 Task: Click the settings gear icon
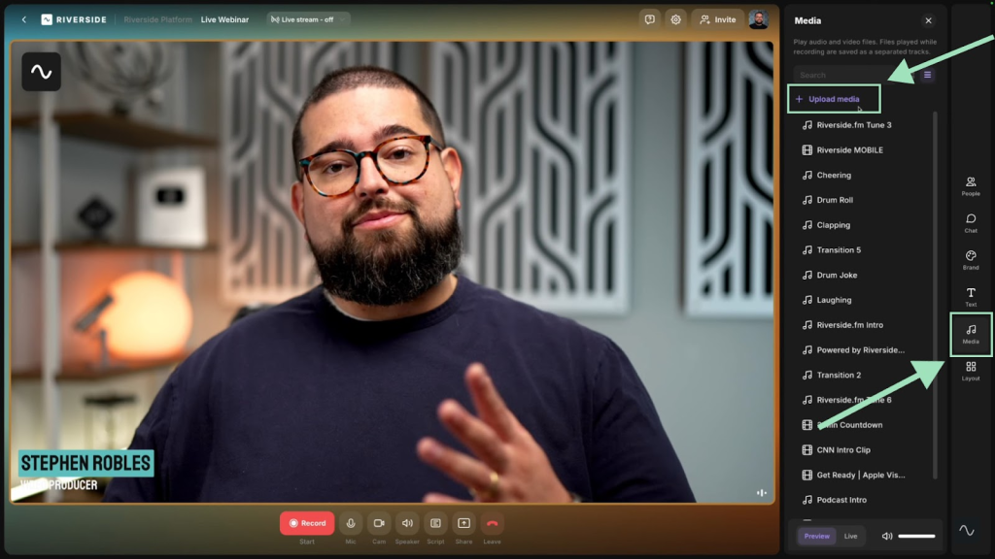click(x=676, y=19)
